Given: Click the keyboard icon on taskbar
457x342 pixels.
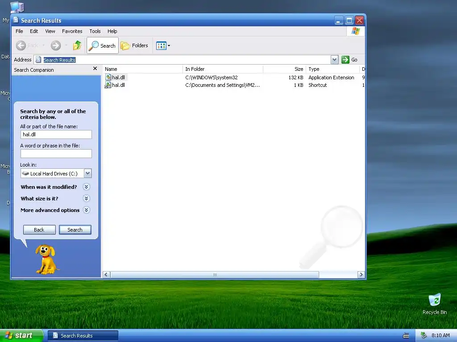Looking at the screenshot, I should (406, 336).
